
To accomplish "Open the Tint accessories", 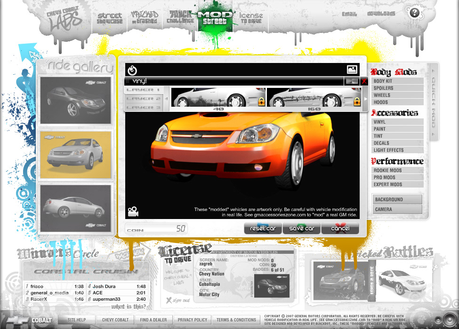I will pos(397,136).
